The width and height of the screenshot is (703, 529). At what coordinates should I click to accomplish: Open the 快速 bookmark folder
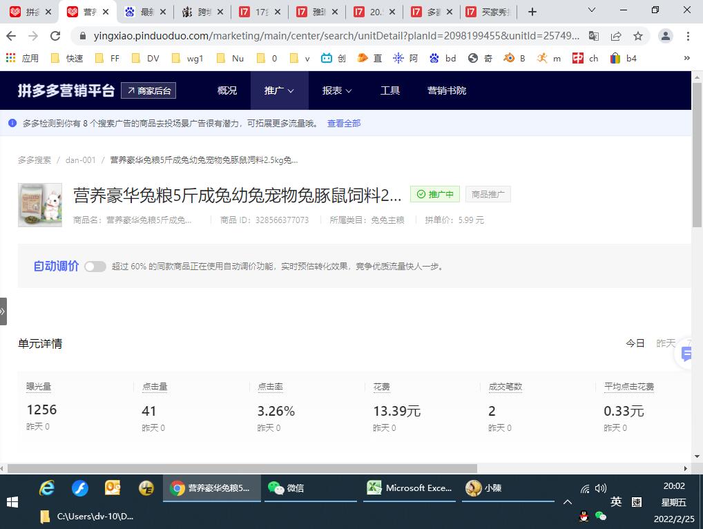click(67, 58)
